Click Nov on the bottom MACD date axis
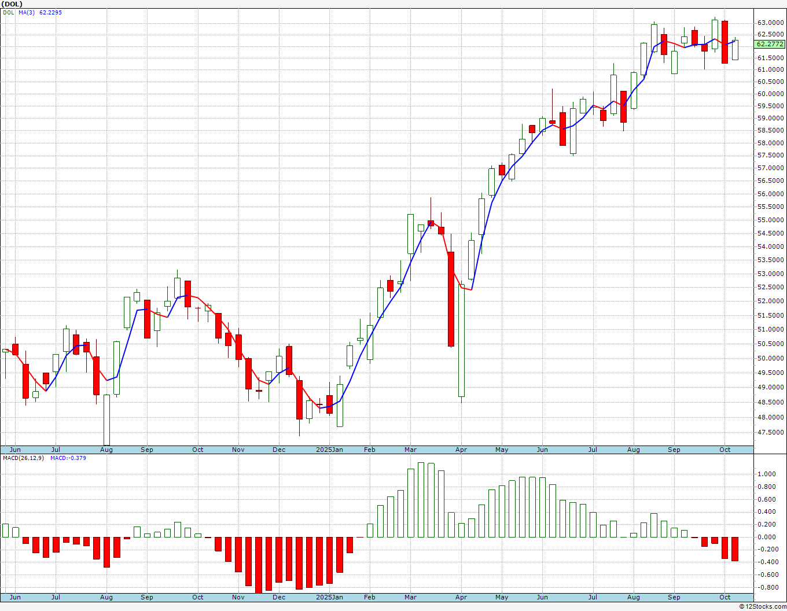This screenshot has width=787, height=611. tap(238, 597)
